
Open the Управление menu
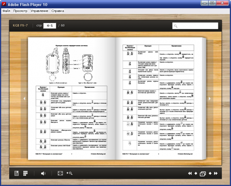tap(39, 11)
